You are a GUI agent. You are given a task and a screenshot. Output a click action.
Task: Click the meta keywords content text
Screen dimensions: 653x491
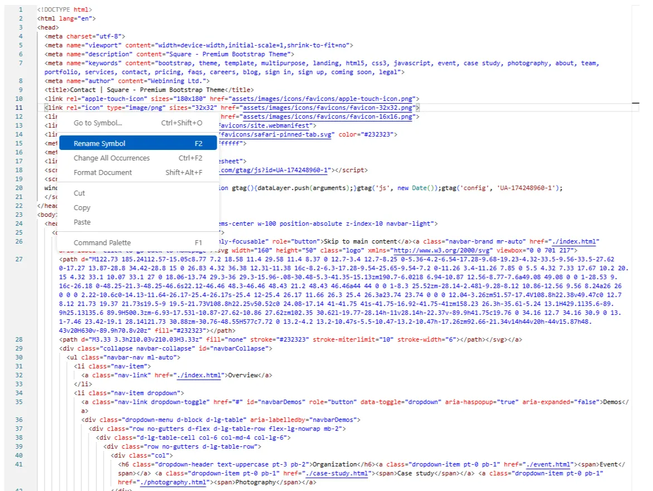[x=322, y=67]
